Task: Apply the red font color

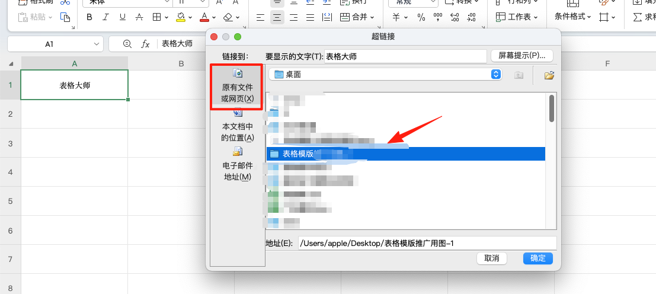Action: point(204,17)
